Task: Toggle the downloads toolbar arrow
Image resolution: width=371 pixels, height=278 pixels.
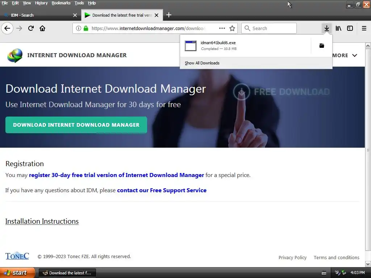Action: pos(327,28)
